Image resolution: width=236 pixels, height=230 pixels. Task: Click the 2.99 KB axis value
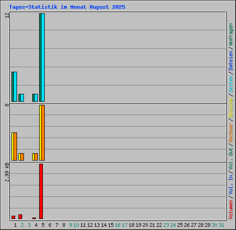[x=7, y=172]
